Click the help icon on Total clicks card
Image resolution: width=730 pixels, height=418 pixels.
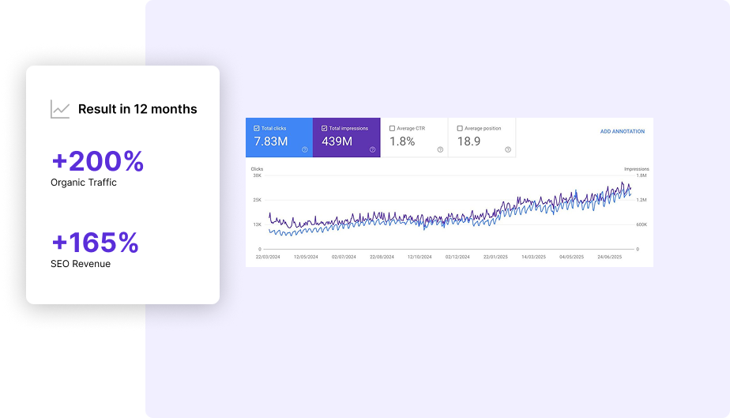pos(305,149)
